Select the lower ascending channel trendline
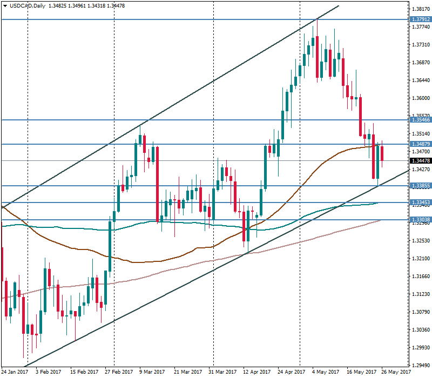Image resolution: width=432 pixels, height=378 pixels. pyautogui.click(x=162, y=295)
